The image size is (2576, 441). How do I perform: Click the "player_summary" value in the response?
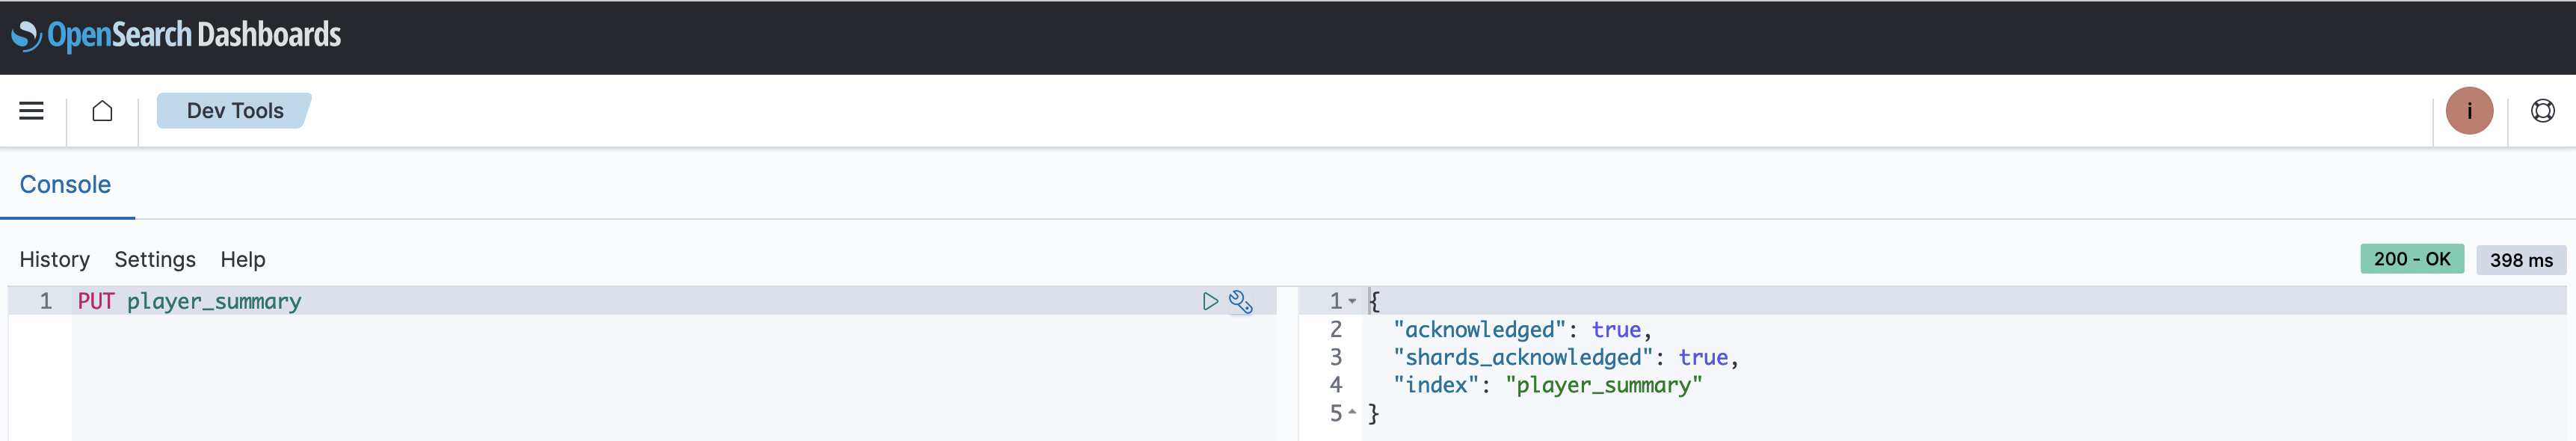(x=1603, y=385)
